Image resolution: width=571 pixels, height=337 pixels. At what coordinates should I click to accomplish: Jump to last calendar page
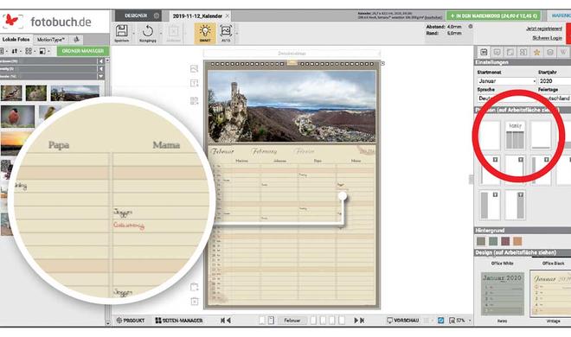click(362, 321)
